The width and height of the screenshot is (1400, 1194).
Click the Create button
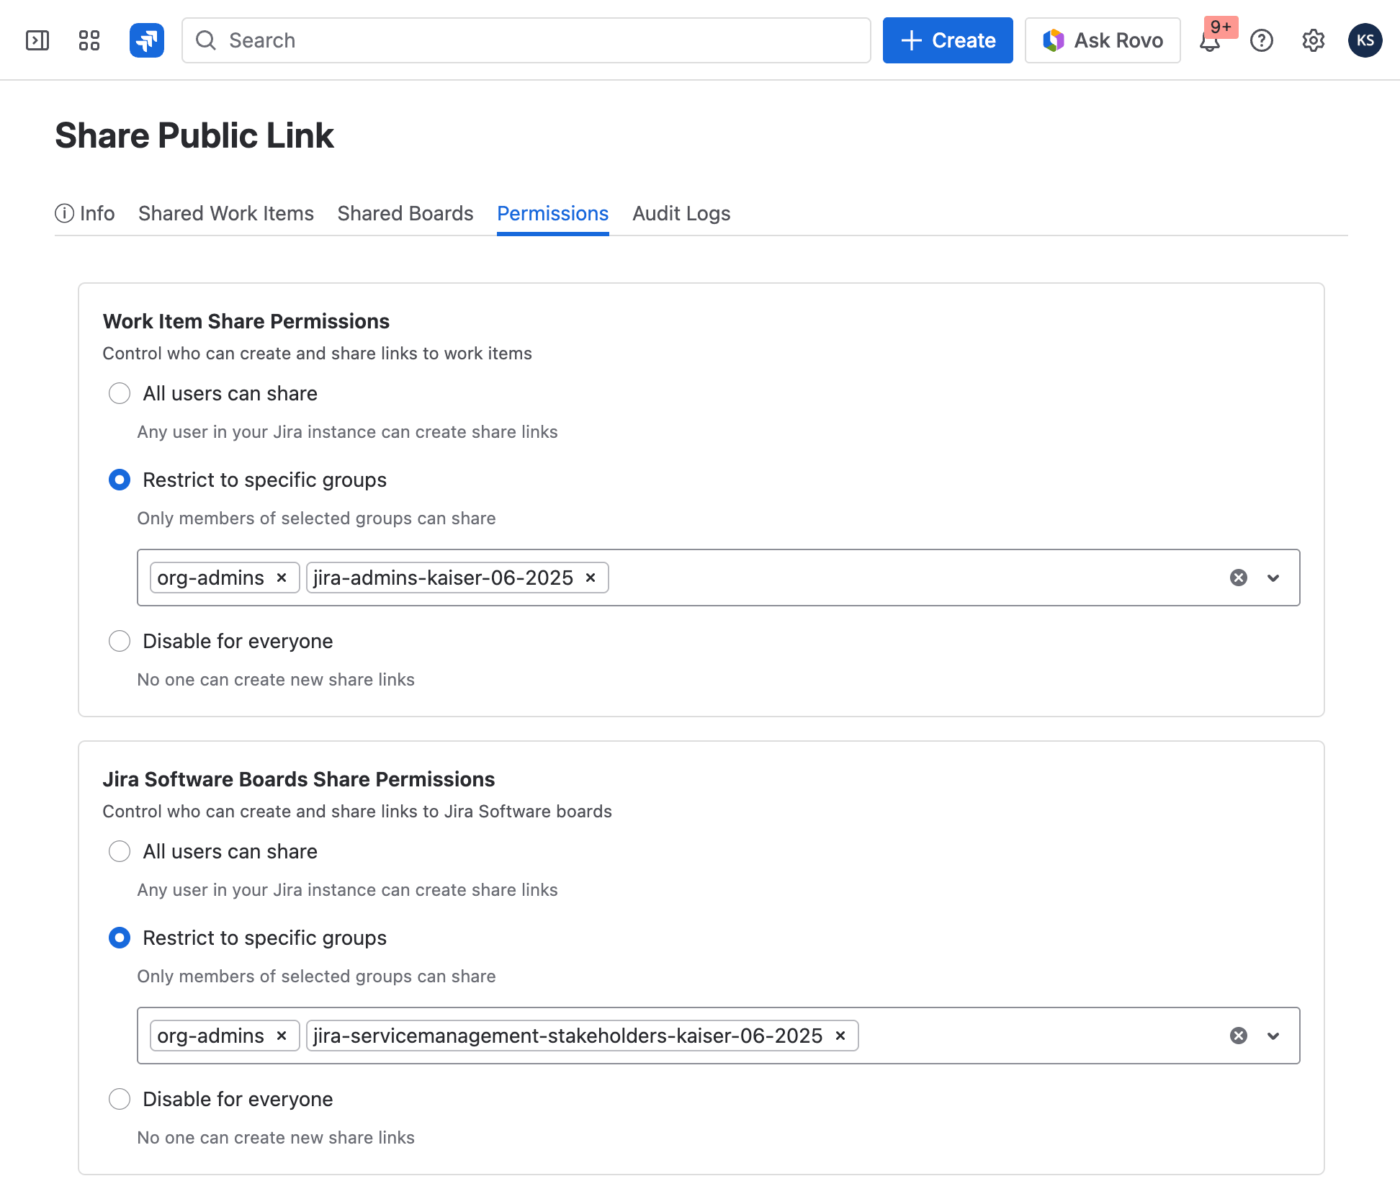click(948, 40)
